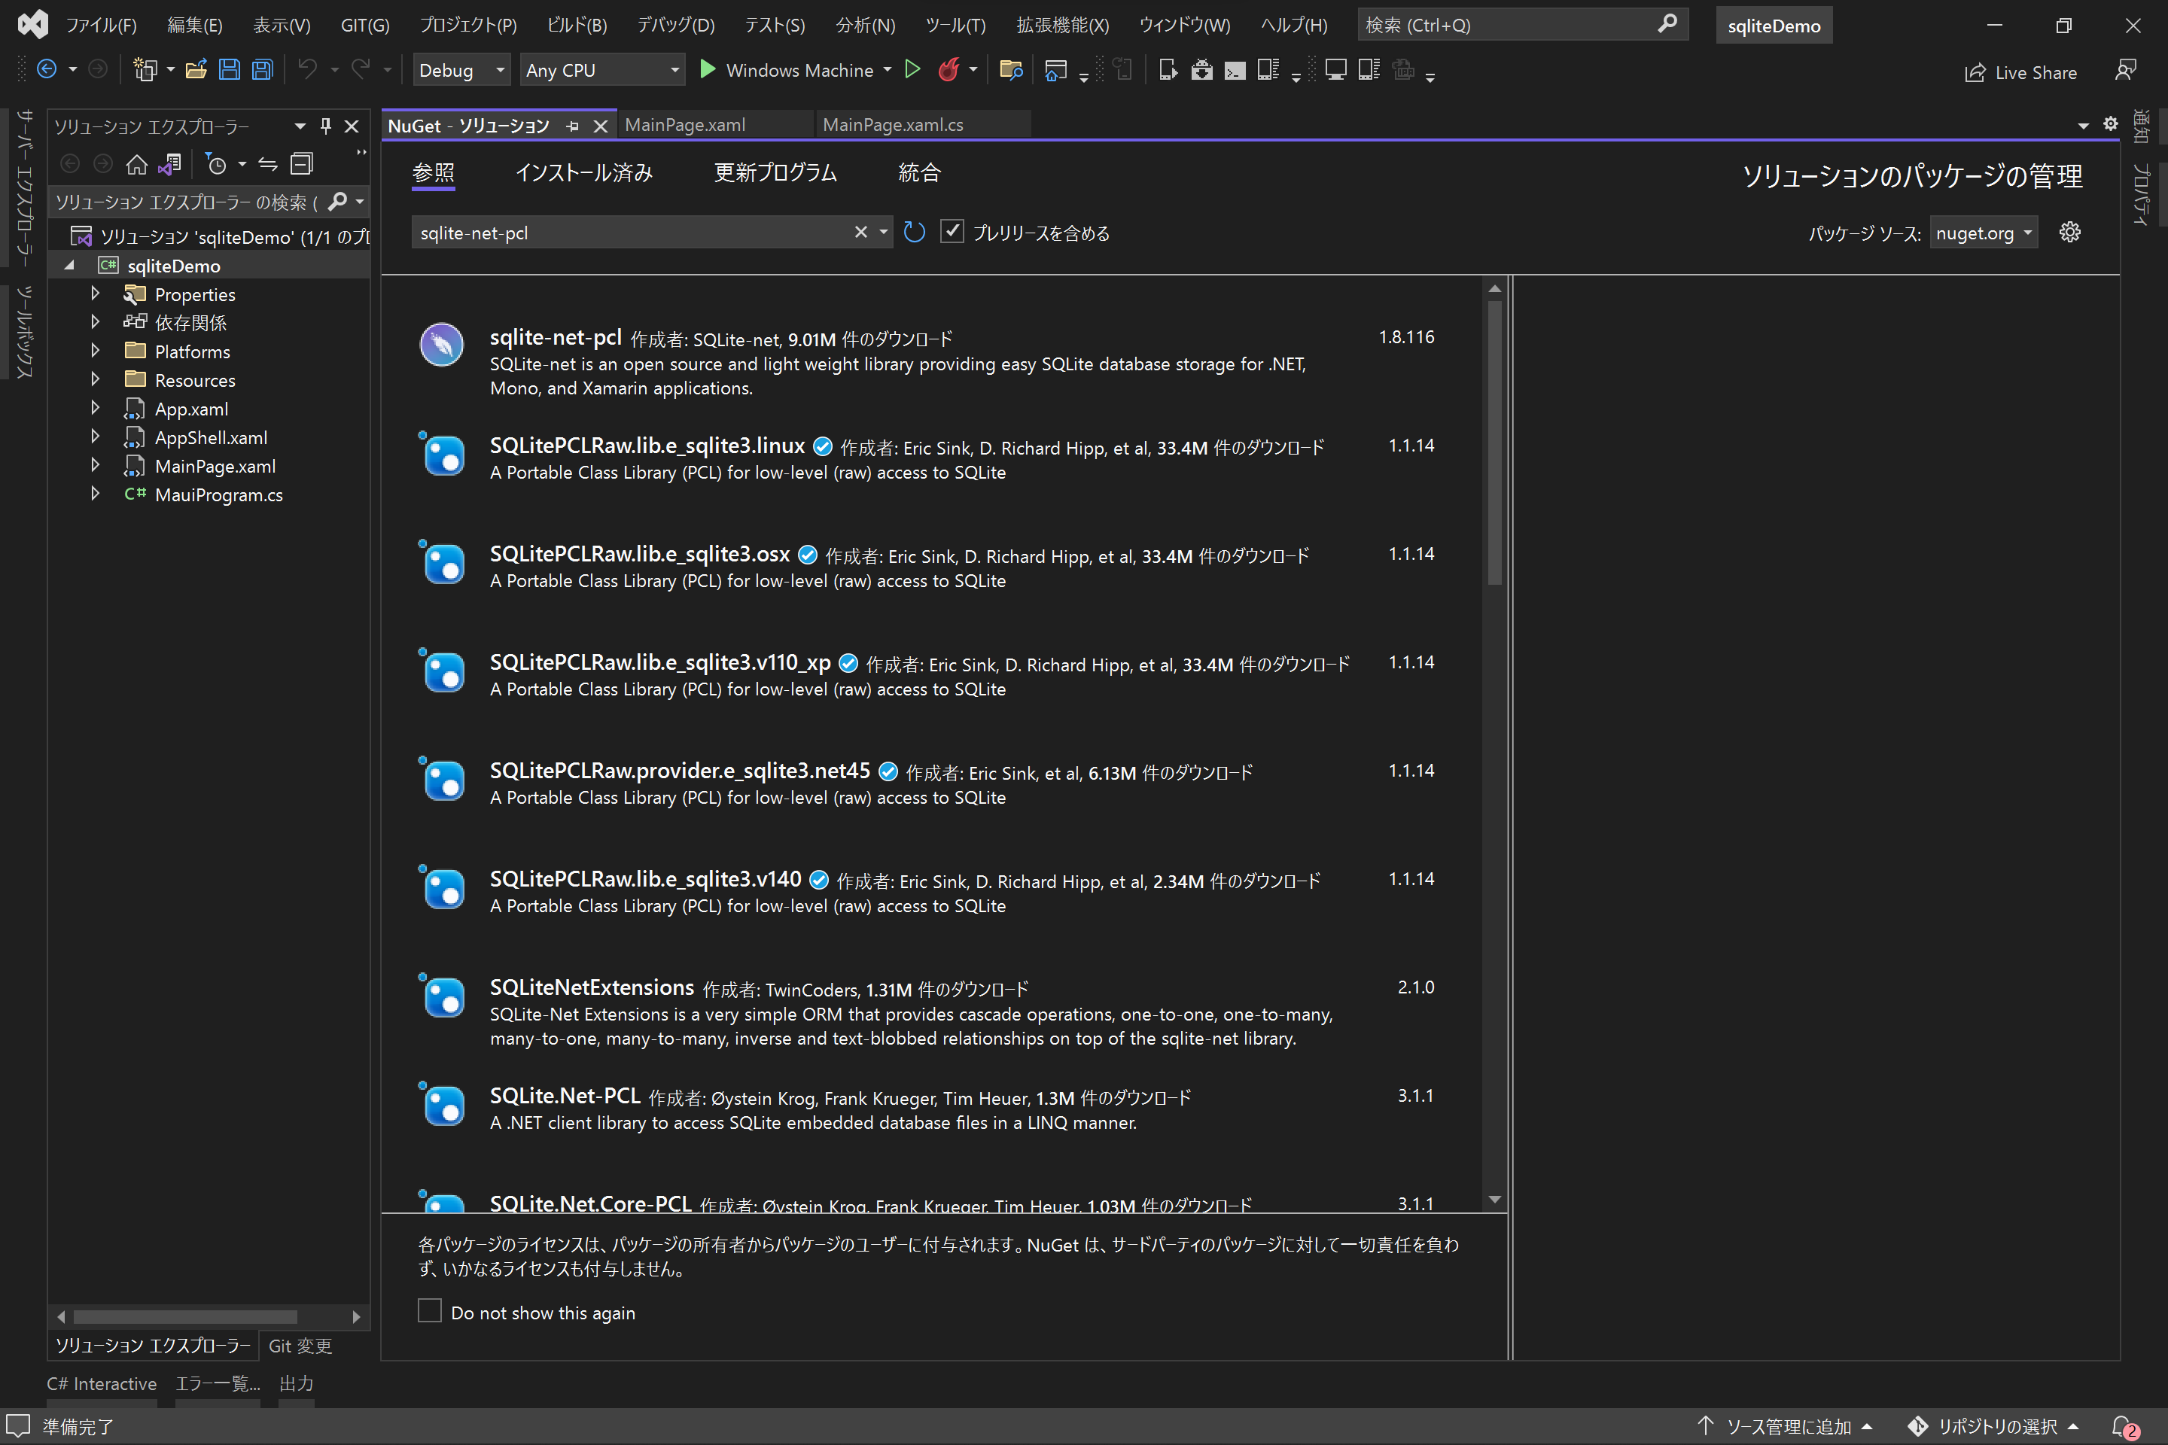Open the Debug configuration dropdown

(461, 70)
